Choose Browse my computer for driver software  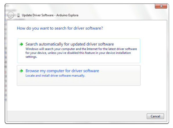79,75
